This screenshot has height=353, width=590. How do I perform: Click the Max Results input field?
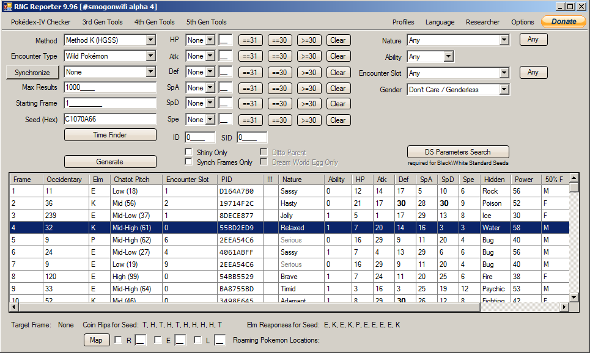(x=110, y=87)
